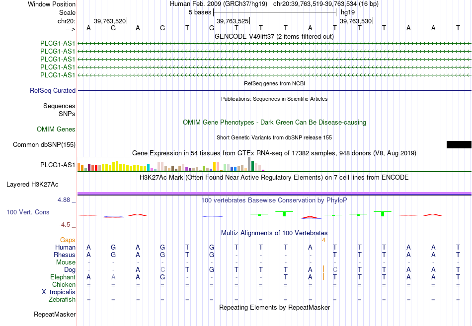Click the 39,763,525 coordinate marker

pyautogui.click(x=233, y=21)
